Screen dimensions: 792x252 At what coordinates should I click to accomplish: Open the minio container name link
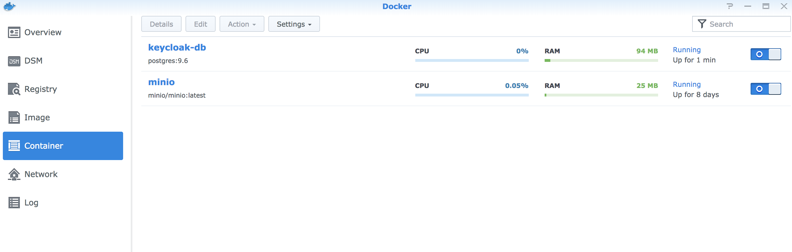(x=161, y=82)
